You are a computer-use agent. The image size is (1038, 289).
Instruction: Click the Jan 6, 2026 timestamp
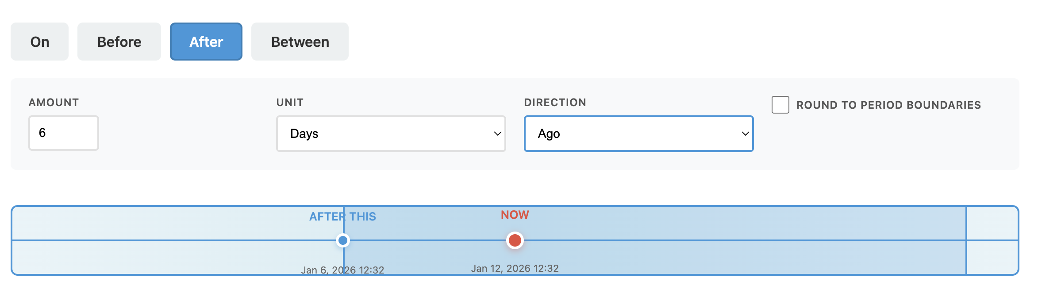pyautogui.click(x=343, y=270)
